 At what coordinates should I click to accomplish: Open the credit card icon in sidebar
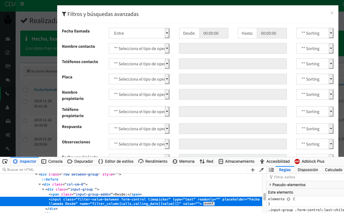[8, 66]
